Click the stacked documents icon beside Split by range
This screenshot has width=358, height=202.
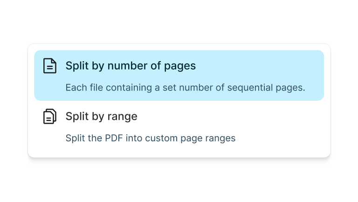coord(49,116)
